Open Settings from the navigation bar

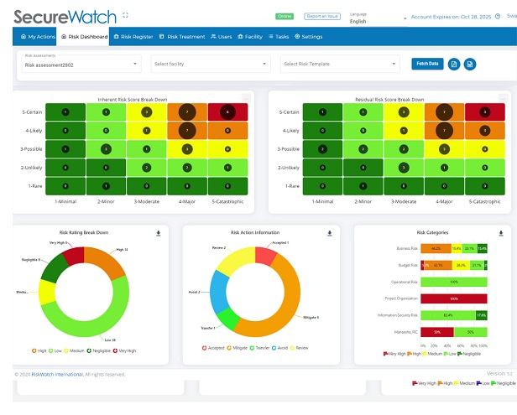coord(308,37)
